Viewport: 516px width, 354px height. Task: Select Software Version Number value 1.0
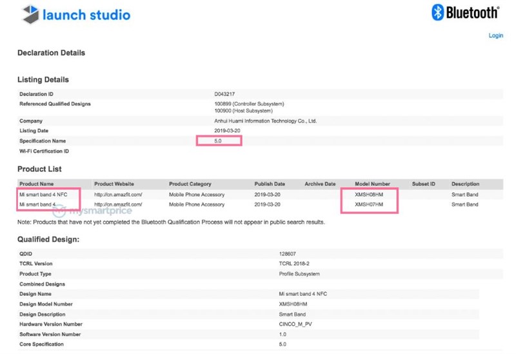click(283, 334)
